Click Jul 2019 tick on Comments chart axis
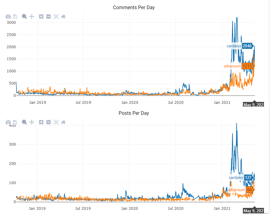 [83, 102]
